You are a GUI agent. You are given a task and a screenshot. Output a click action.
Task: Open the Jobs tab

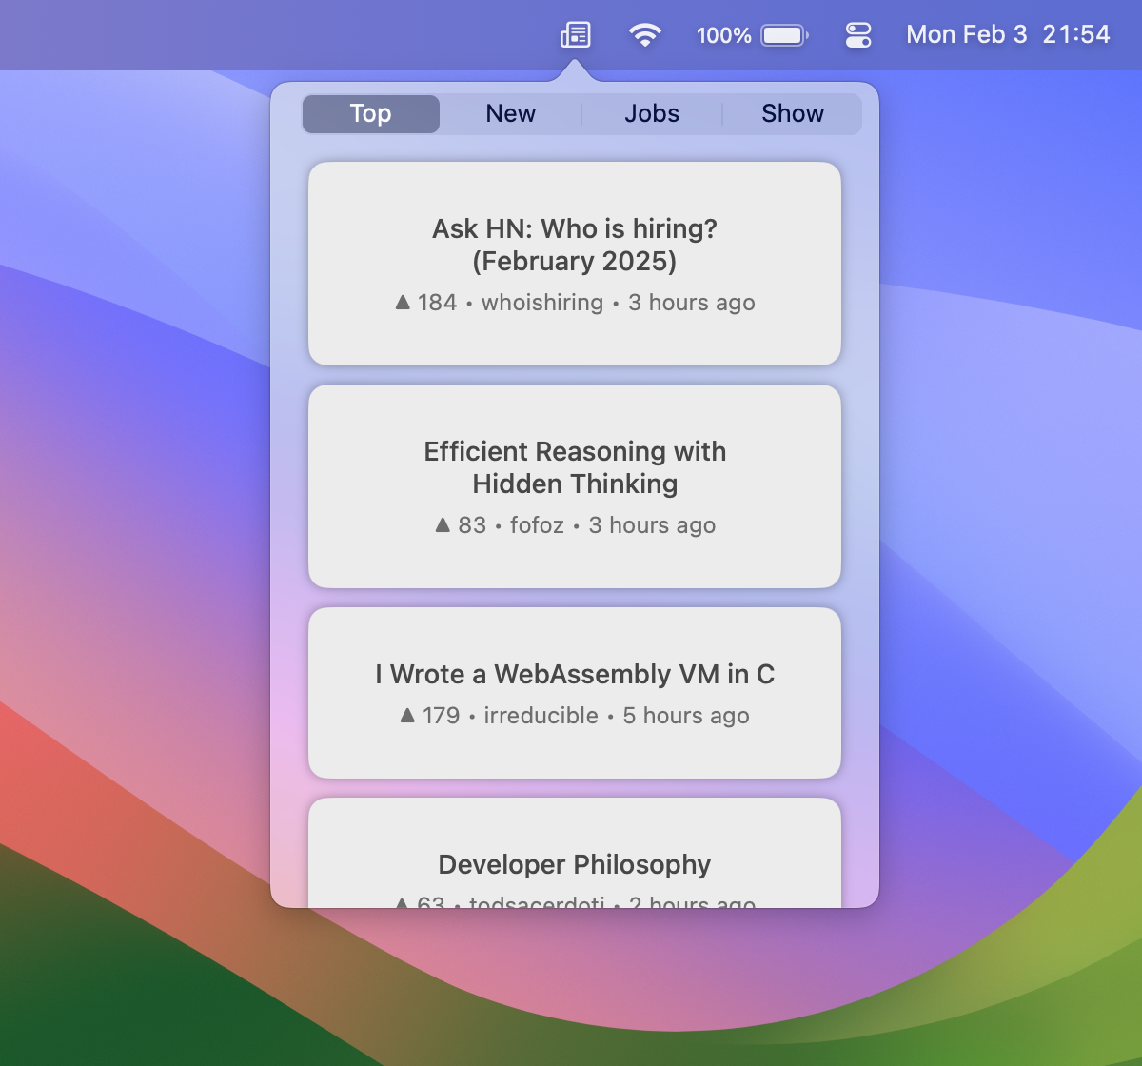click(x=652, y=113)
